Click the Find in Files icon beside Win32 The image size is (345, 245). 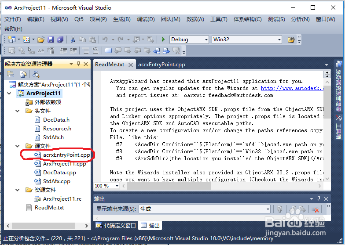point(291,40)
